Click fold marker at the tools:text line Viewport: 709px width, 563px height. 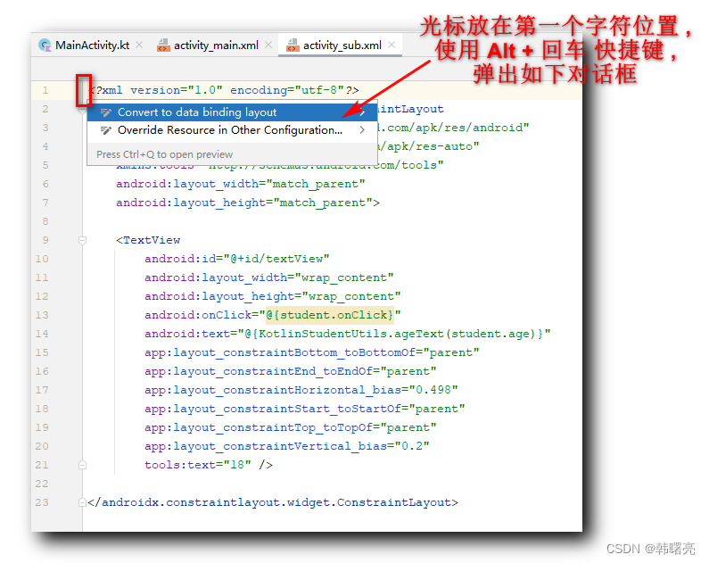pyautogui.click(x=82, y=465)
